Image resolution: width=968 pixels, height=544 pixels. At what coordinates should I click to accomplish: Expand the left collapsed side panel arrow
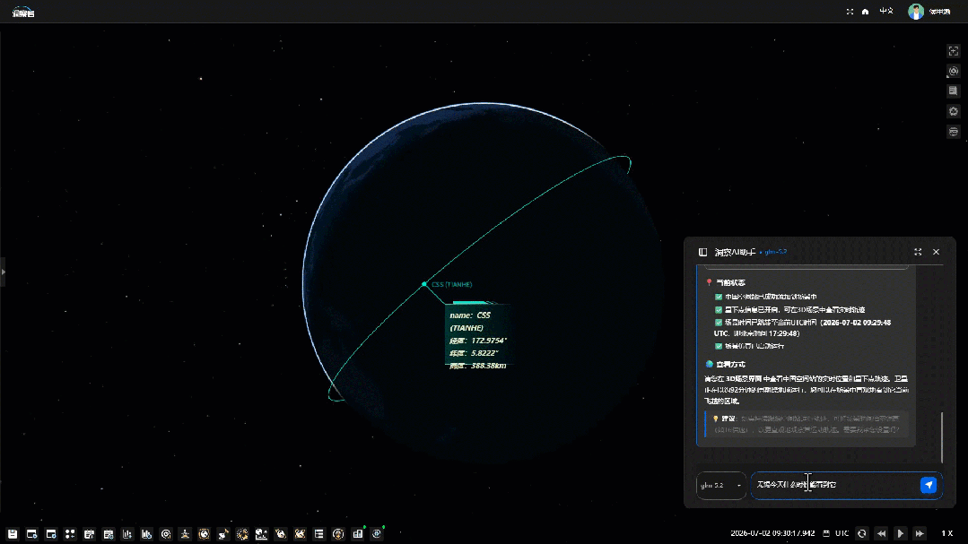(3, 272)
